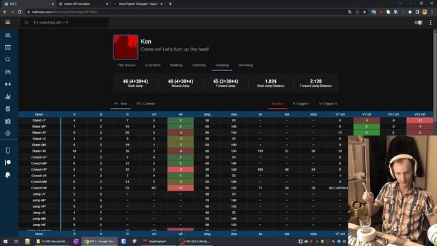The image size is (437, 246).
Task: Click the share icon in the address bar
Action: tap(357, 12)
